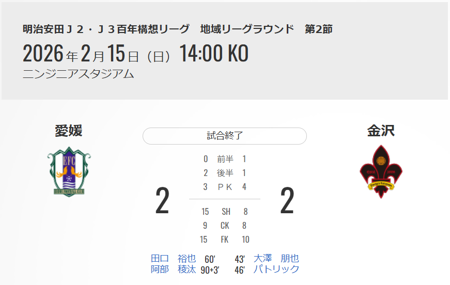Click the Ehime FC team crest
The width and height of the screenshot is (450, 285).
[x=69, y=171]
